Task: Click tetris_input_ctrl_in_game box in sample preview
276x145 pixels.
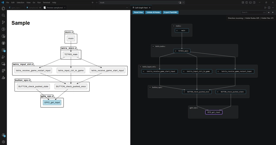Action: pyautogui.click(x=71, y=70)
